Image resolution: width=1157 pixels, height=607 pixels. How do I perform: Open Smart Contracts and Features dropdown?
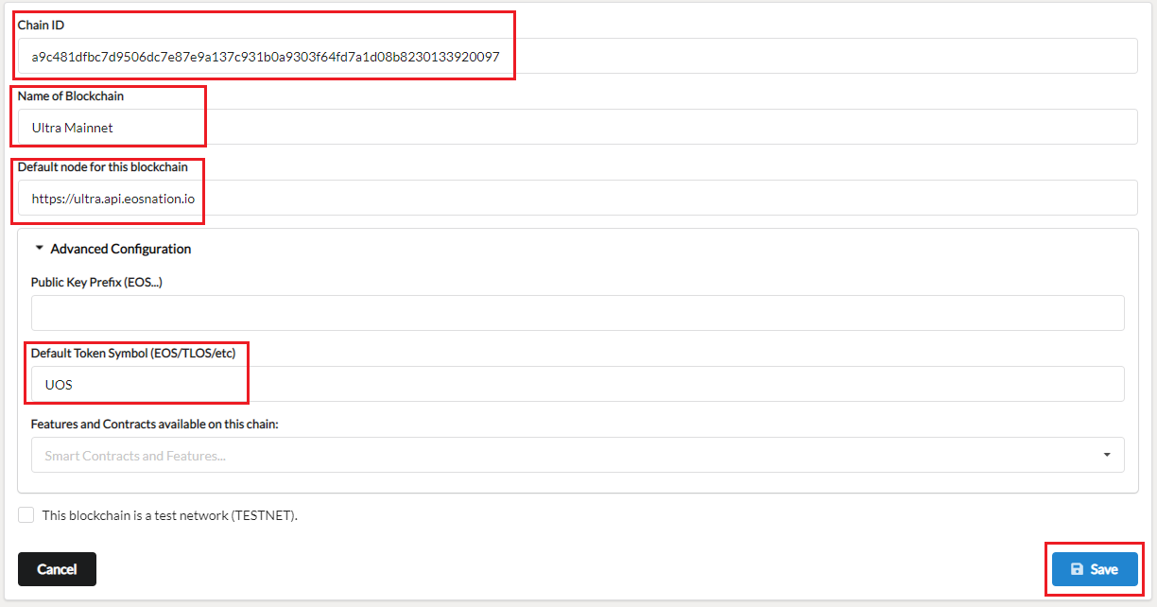(x=578, y=455)
